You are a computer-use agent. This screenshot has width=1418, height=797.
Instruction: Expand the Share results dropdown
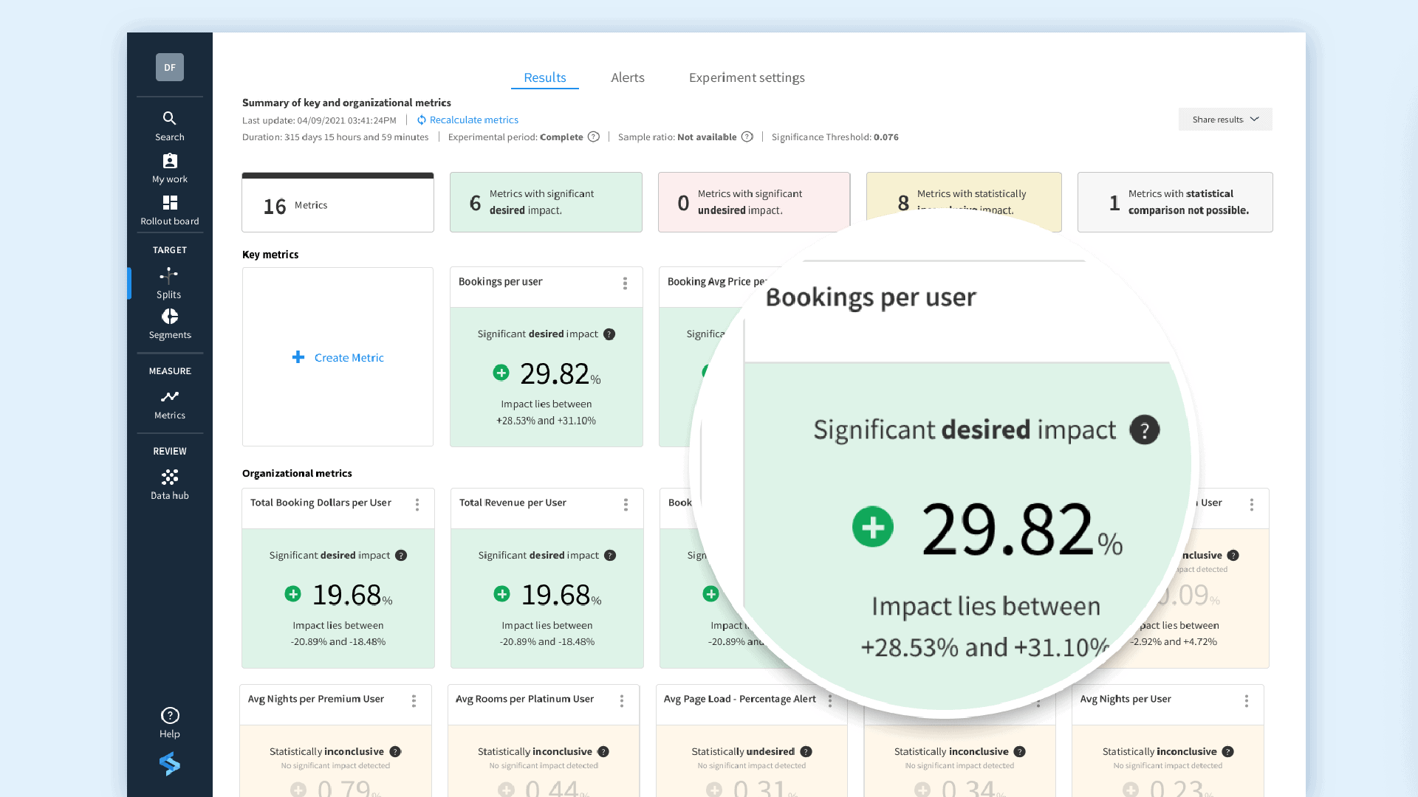1225,120
